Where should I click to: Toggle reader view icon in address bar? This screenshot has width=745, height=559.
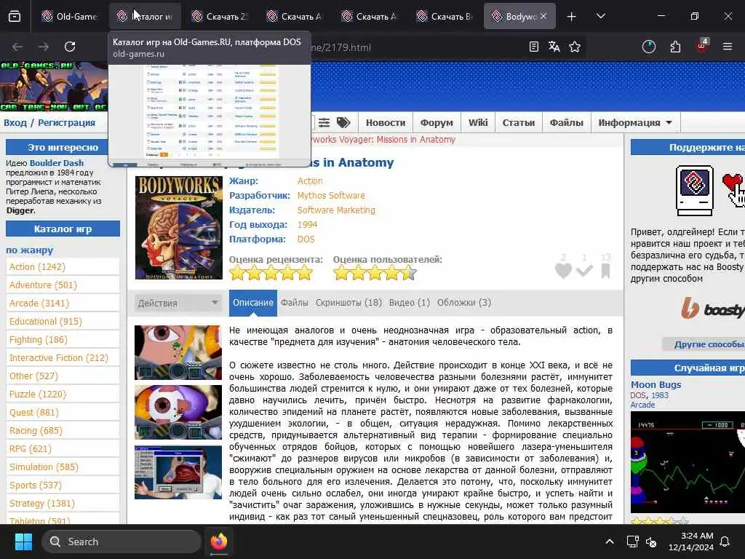click(x=533, y=47)
